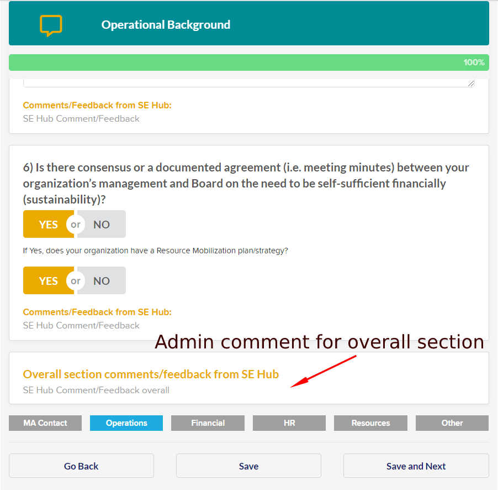Click question 6 consensus text

click(x=246, y=183)
